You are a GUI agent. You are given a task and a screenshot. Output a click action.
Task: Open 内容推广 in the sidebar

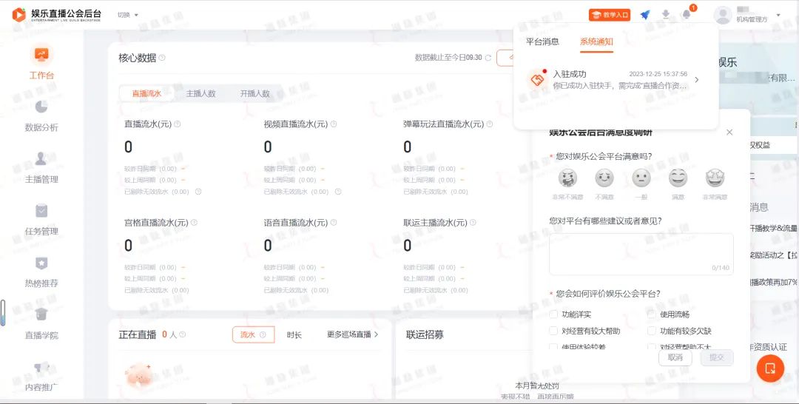click(41, 376)
